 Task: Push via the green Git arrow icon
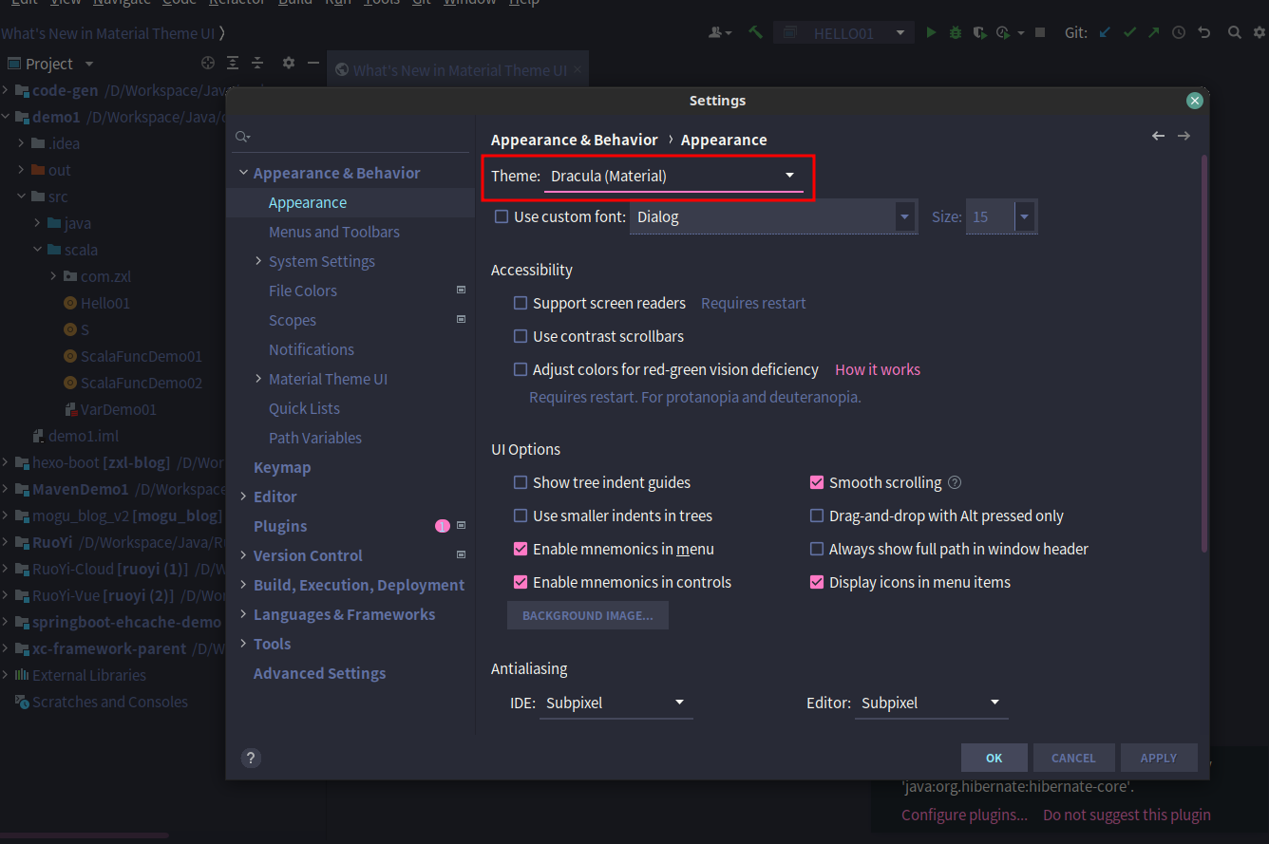[1152, 31]
